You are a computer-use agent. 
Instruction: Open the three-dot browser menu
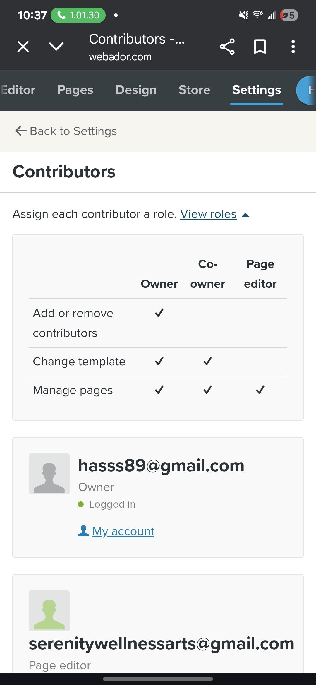click(x=293, y=47)
